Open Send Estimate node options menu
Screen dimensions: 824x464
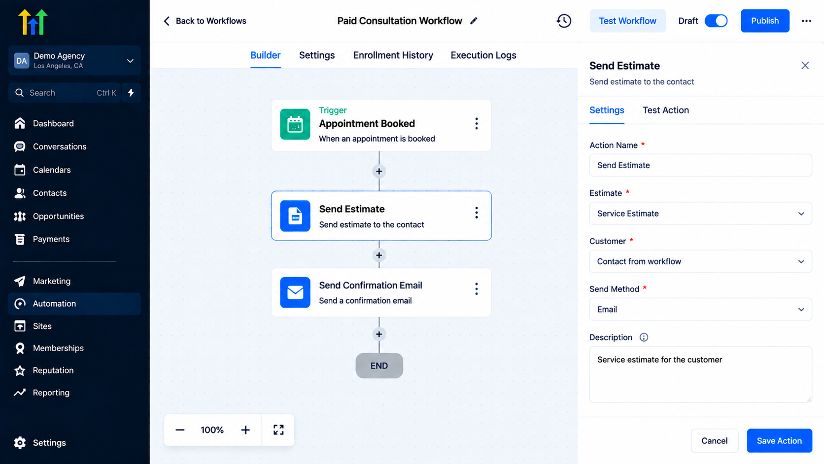coord(476,213)
